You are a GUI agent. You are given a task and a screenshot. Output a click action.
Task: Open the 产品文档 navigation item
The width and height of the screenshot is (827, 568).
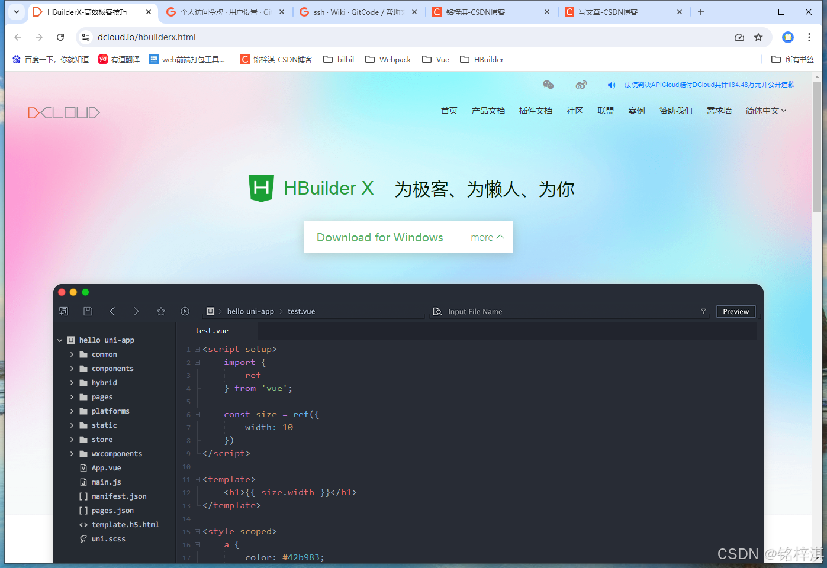(x=488, y=111)
